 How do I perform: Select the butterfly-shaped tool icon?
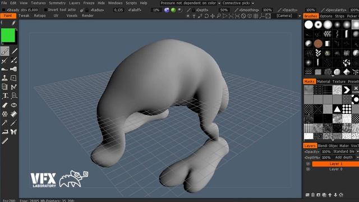(x=13, y=132)
